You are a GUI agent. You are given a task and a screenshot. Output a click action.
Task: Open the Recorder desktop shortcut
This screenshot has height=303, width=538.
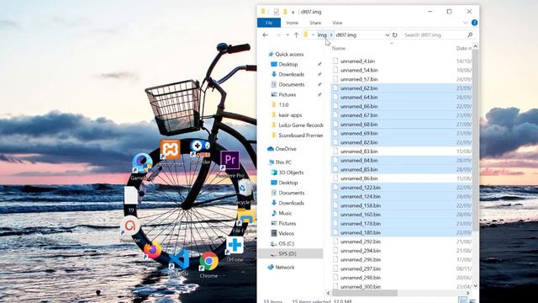pyautogui.click(x=200, y=151)
